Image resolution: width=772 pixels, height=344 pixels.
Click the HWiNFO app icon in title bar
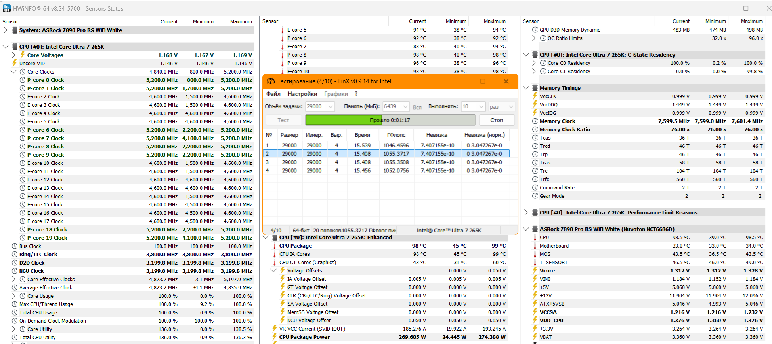coord(7,8)
